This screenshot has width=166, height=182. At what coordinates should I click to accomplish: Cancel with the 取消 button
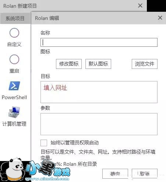tap(145, 174)
